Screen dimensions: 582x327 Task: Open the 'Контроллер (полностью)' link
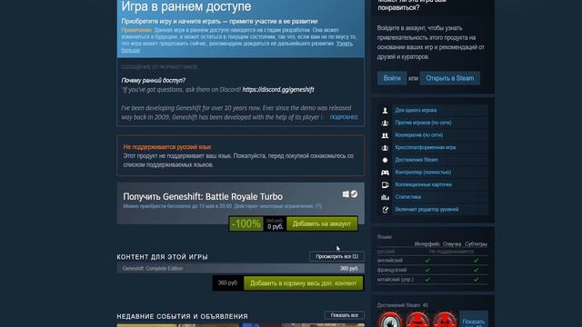click(423, 172)
